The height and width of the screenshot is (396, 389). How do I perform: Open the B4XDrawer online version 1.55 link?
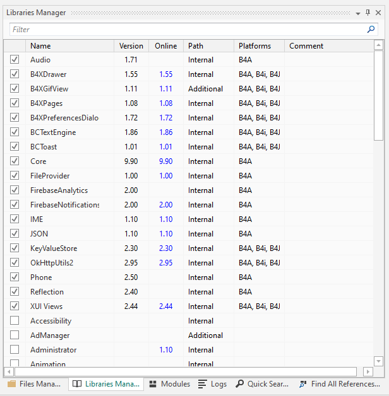(166, 74)
